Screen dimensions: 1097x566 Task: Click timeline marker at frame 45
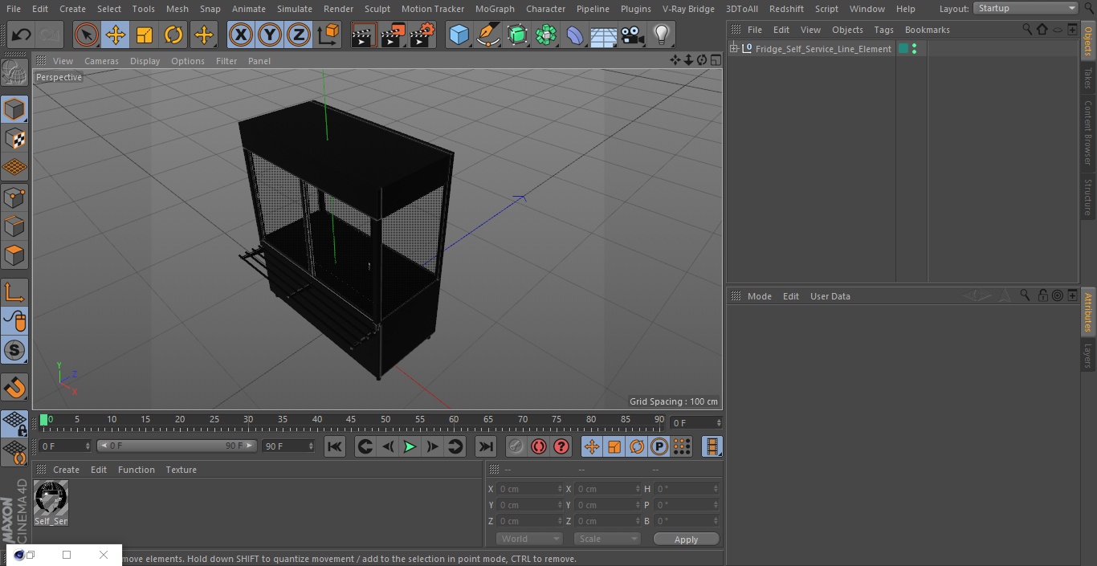(351, 420)
